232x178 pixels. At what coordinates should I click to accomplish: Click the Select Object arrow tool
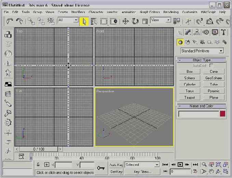pyautogui.click(x=84, y=21)
